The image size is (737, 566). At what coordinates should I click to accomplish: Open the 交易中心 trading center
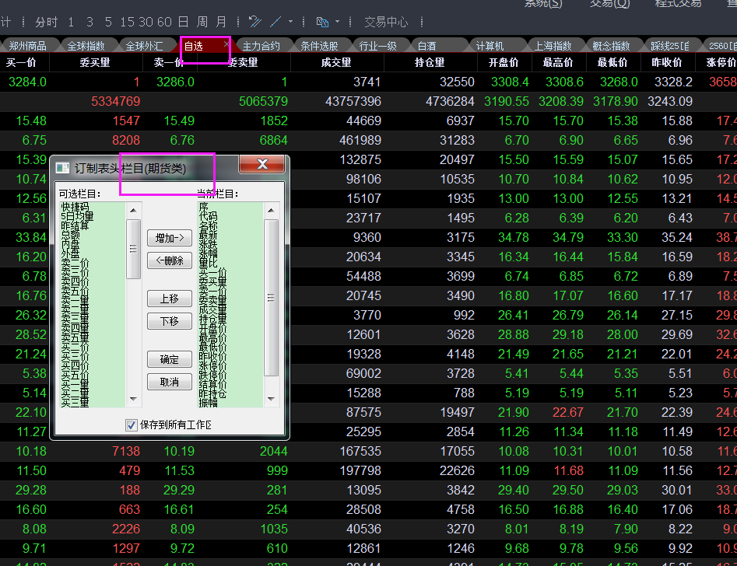click(x=386, y=22)
